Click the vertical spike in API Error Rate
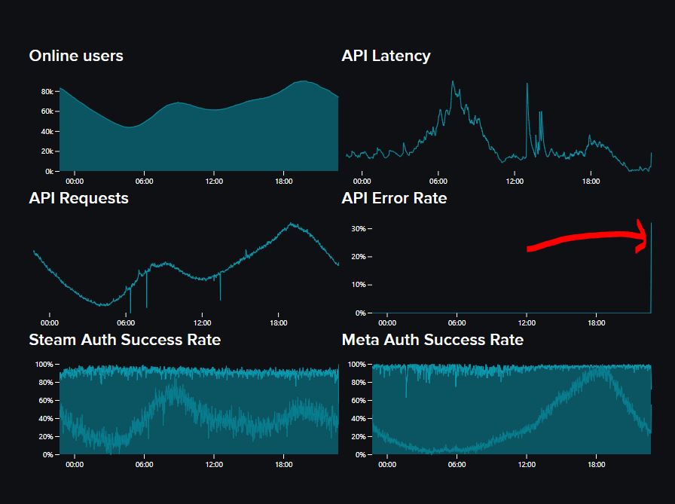This screenshot has width=675, height=504. click(651, 267)
